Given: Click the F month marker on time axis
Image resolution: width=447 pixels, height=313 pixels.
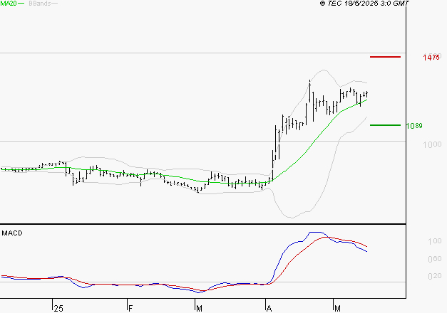Looking at the screenshot, I should [x=130, y=309].
